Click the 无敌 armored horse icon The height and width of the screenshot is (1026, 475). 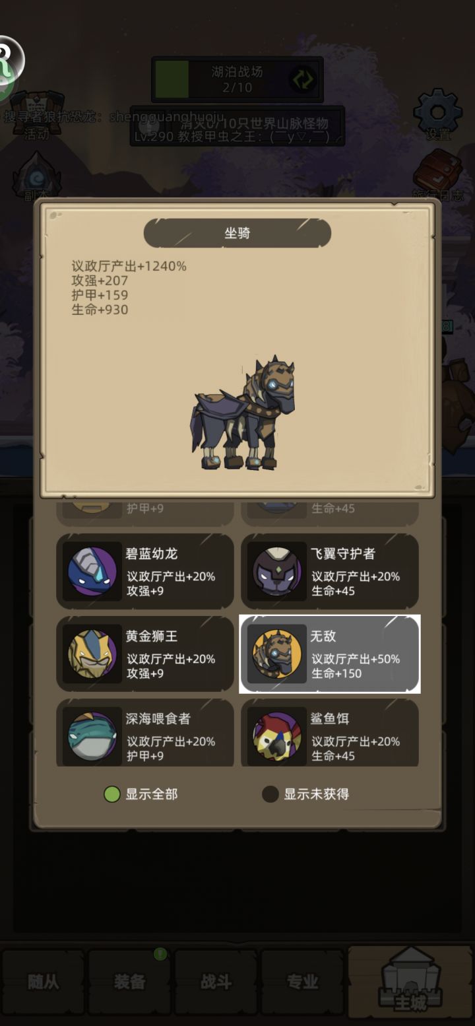(277, 654)
